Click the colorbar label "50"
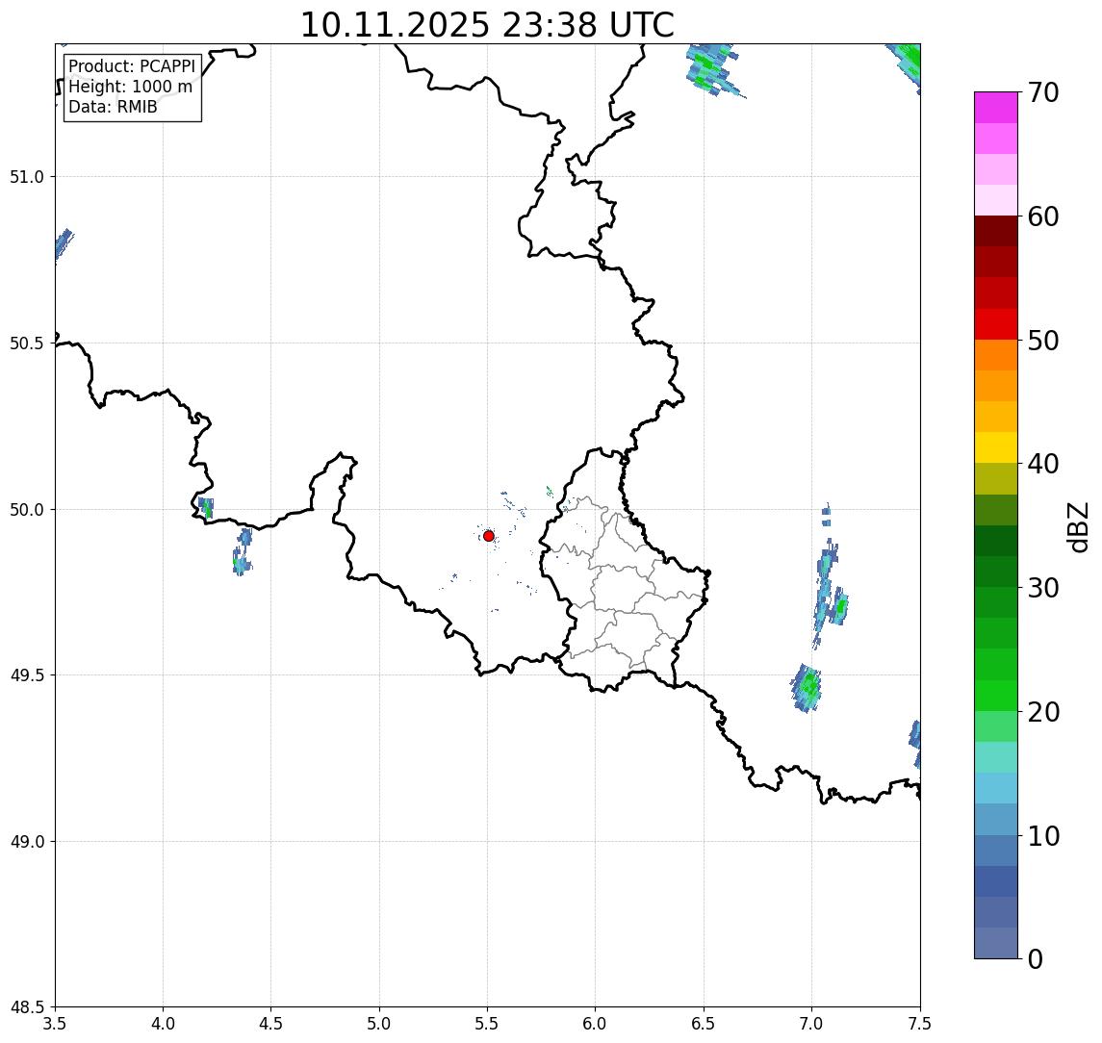The width and height of the screenshot is (1102, 1043). 1043,341
